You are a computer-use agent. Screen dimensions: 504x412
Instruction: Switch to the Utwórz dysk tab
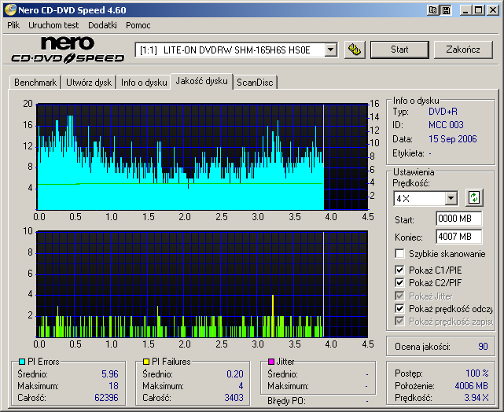89,83
